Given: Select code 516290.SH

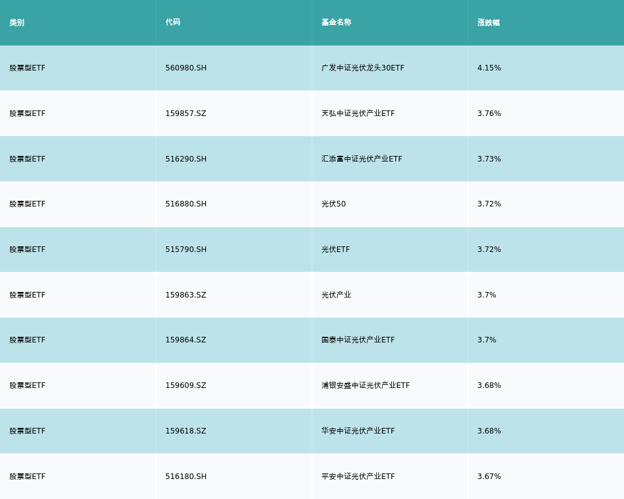Looking at the screenshot, I should 186,159.
